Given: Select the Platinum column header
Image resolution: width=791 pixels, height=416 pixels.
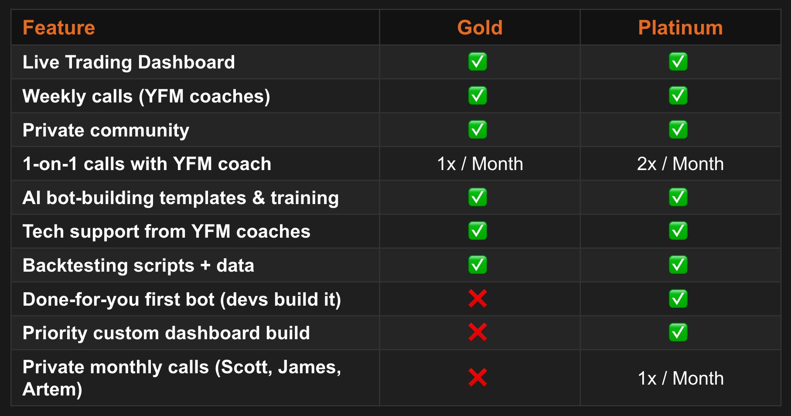Looking at the screenshot, I should [680, 27].
